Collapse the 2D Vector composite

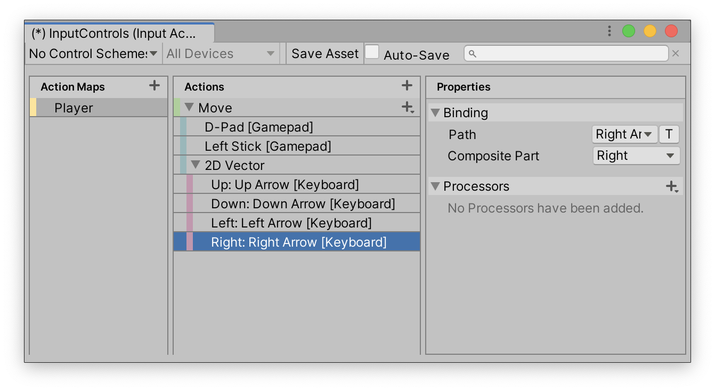pos(196,165)
